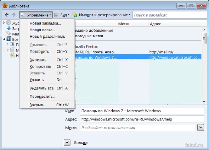Click the Unsorted Bookmarks icon in tree

click(12, 55)
